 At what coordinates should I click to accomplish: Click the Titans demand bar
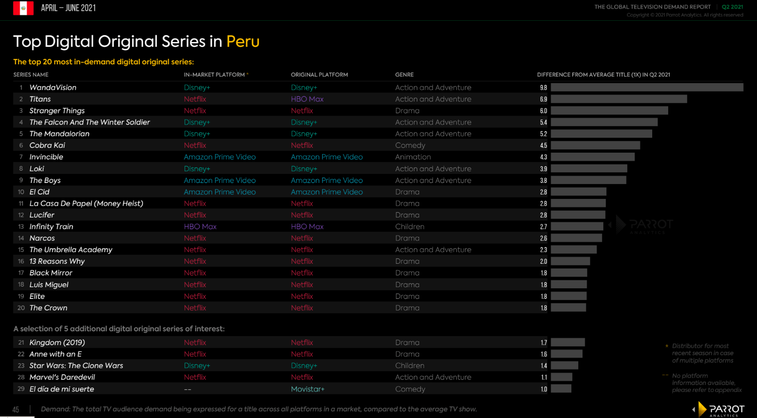618,99
